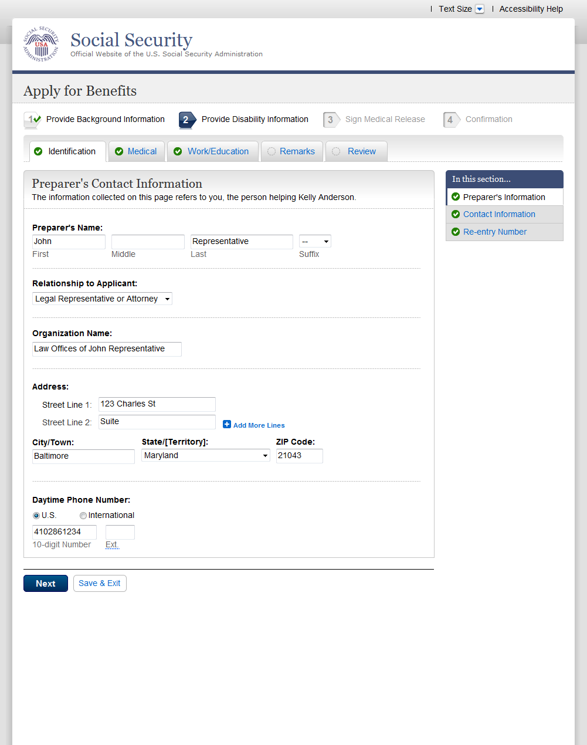Click the Save & Exit button
The width and height of the screenshot is (587, 745).
point(100,583)
